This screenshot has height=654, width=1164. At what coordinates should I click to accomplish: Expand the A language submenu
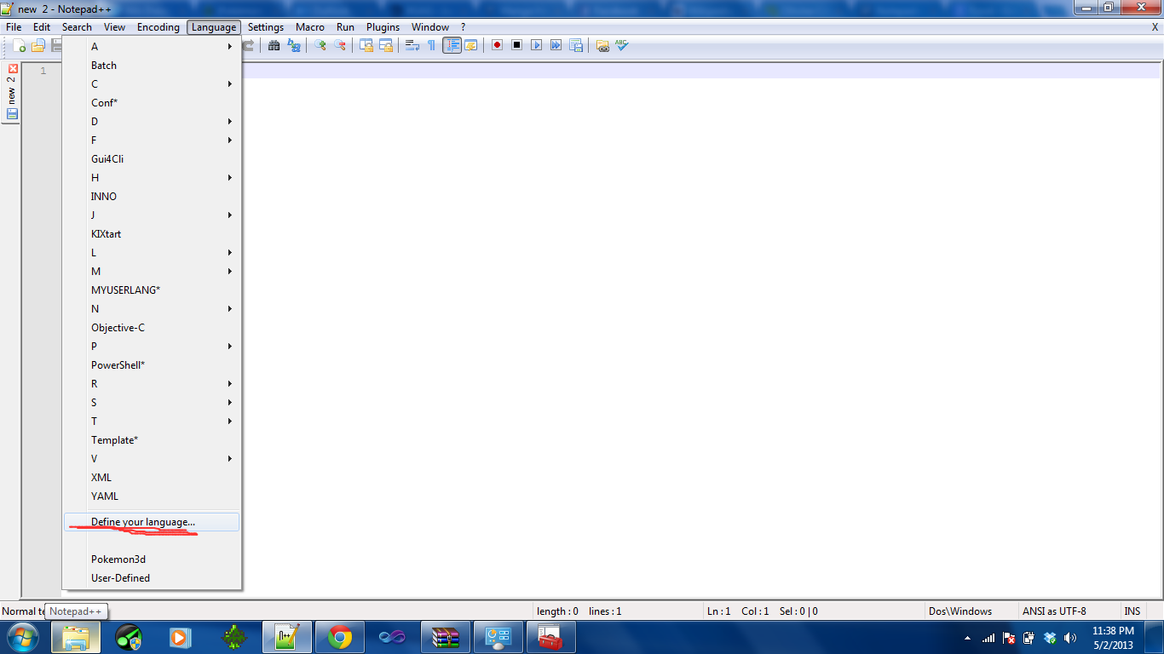tap(152, 47)
